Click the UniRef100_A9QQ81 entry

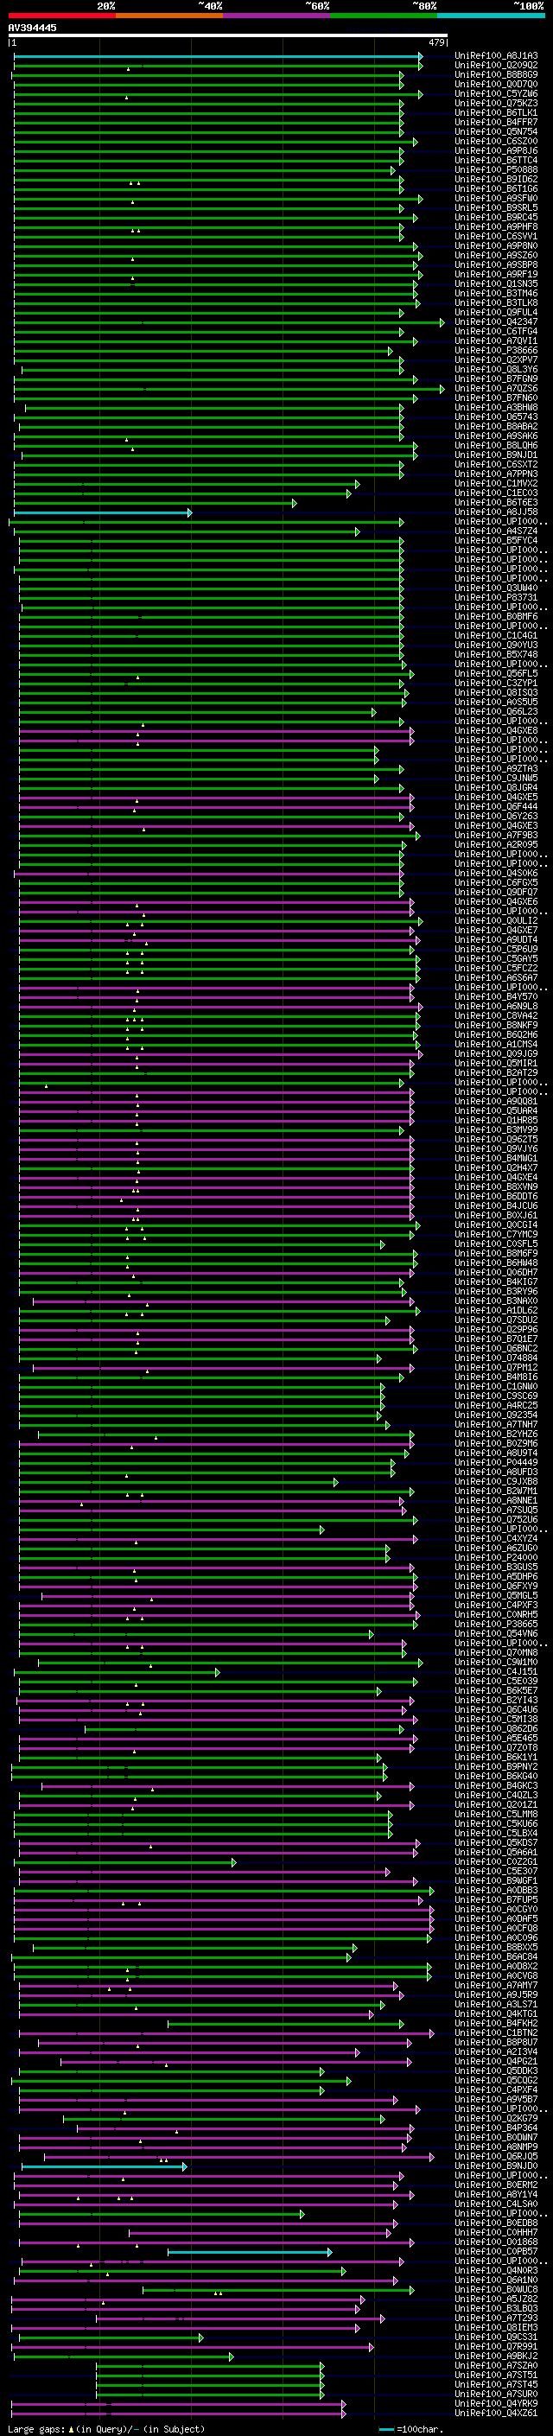pyautogui.click(x=496, y=1101)
